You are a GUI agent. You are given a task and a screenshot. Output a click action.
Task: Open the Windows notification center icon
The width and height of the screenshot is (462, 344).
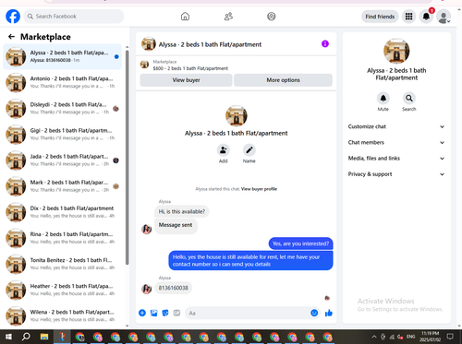coord(450,337)
